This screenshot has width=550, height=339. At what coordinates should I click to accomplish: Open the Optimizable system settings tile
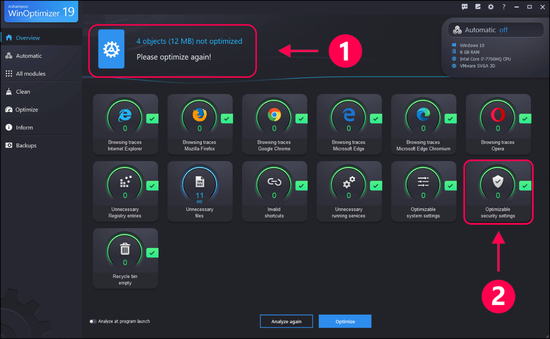click(x=424, y=191)
